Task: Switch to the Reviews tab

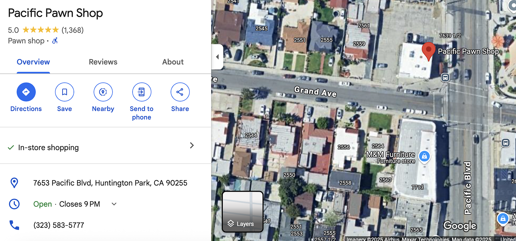Action: [x=103, y=62]
